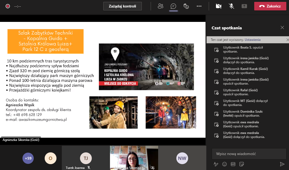The height and width of the screenshot is (170, 289).
Task: Open the reactions and raise hand menu
Action: [x=186, y=6]
